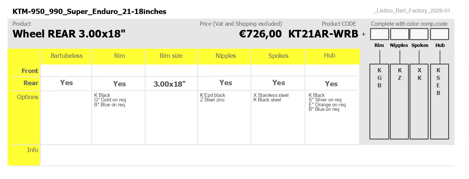Click the product code KT21AR-WRB
Screen dimensions: 469x179
pos(323,34)
